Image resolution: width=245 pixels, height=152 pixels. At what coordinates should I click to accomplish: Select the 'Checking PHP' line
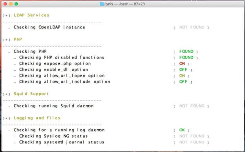point(30,51)
